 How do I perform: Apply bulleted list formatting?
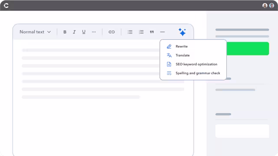point(130,32)
